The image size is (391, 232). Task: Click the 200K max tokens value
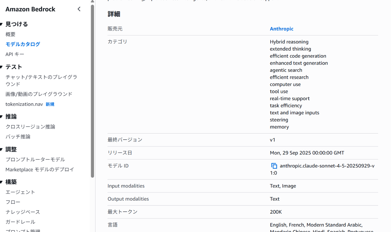pyautogui.click(x=276, y=212)
